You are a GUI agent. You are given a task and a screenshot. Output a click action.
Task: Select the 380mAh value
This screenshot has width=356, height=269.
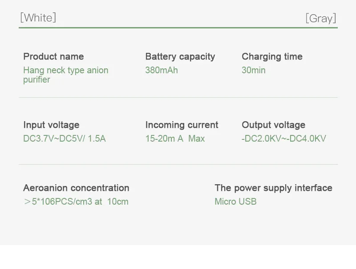(161, 70)
